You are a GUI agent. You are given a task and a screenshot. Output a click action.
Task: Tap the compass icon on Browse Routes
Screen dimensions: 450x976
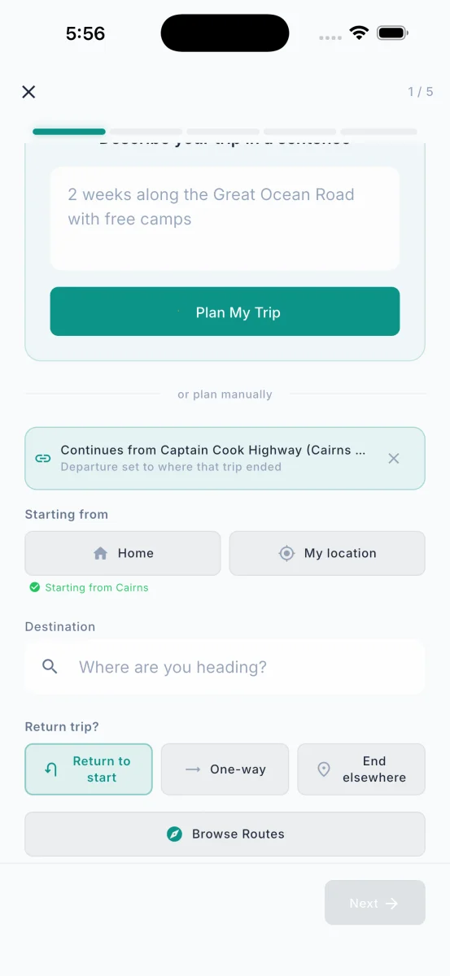click(174, 834)
